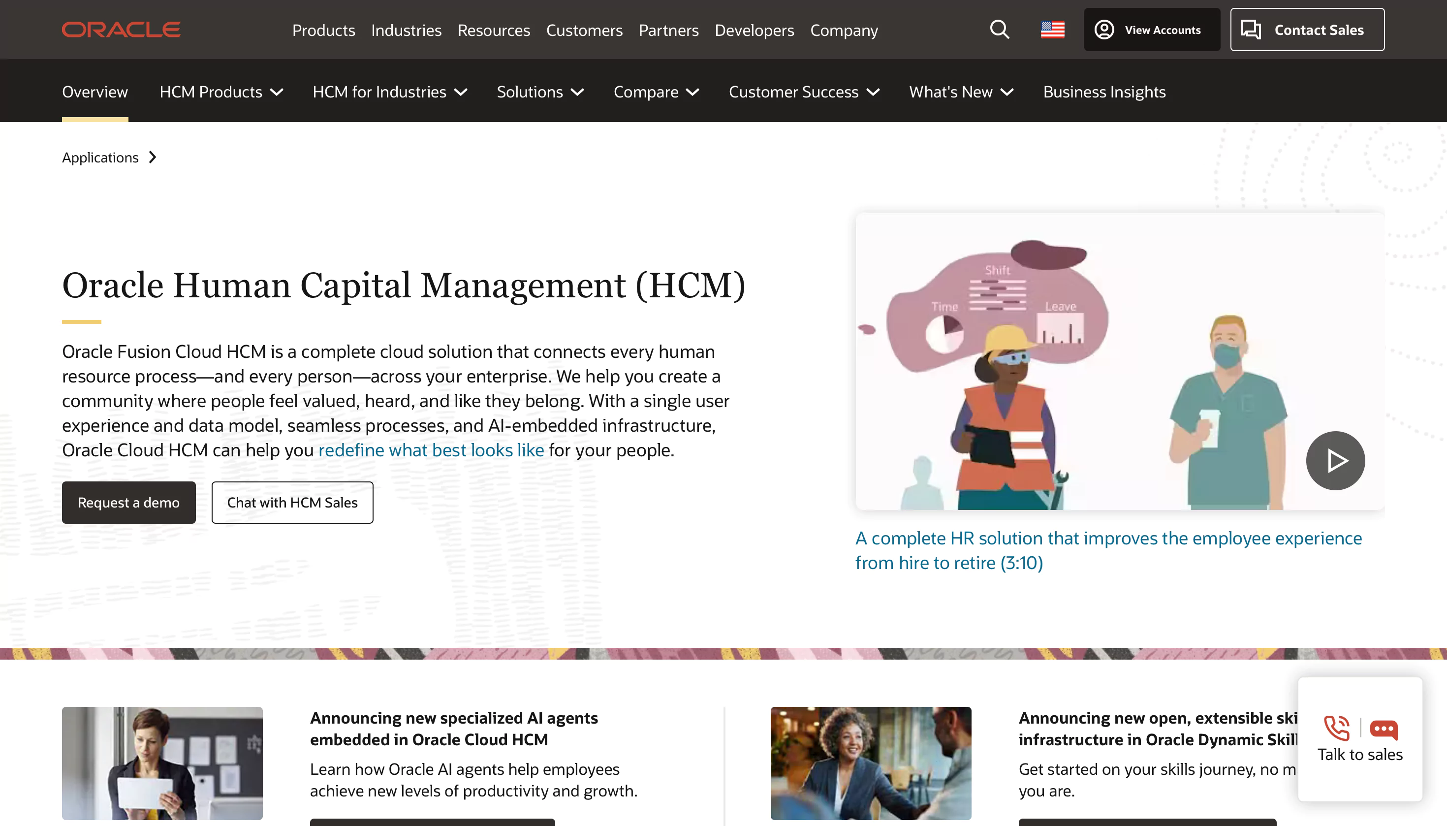Go to Business Insights
This screenshot has width=1447, height=826.
click(1104, 92)
